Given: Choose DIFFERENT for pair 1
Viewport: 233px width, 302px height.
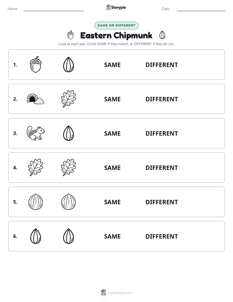Looking at the screenshot, I should tap(162, 65).
